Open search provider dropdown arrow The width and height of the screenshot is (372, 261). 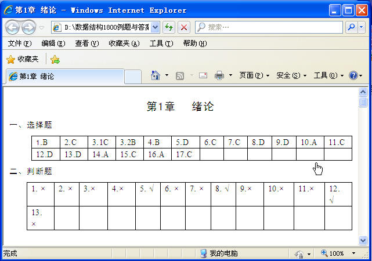tap(362, 27)
